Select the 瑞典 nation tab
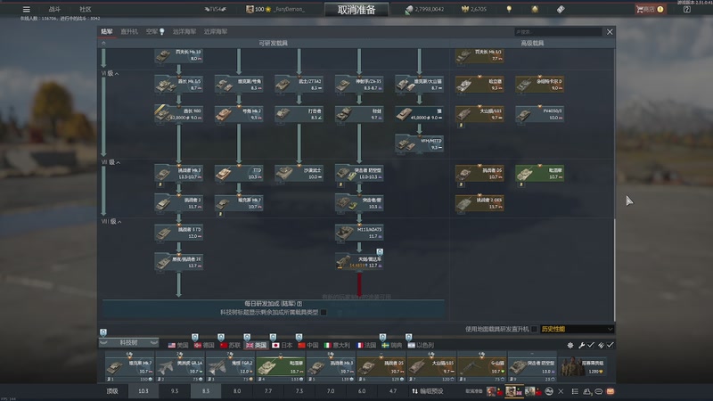This screenshot has width=713, height=401. [391, 345]
